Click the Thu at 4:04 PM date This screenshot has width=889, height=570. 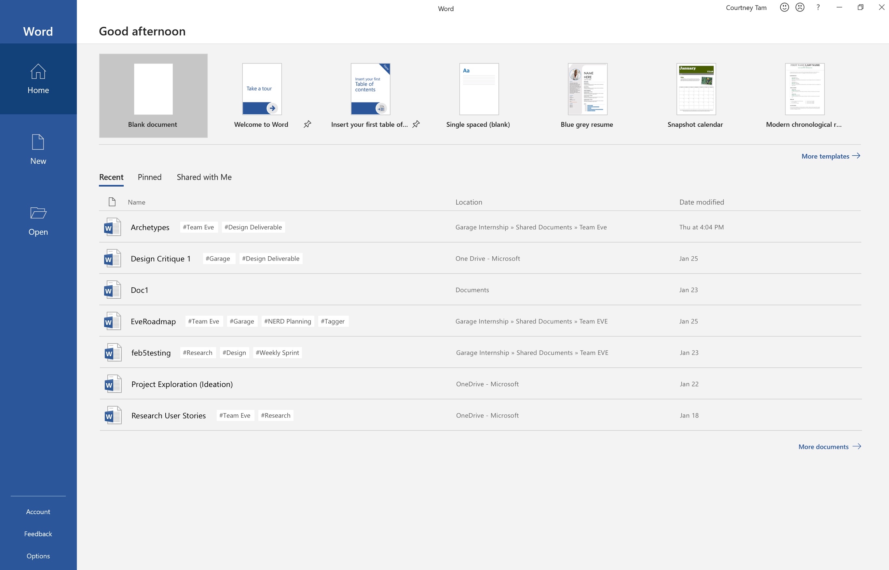701,227
